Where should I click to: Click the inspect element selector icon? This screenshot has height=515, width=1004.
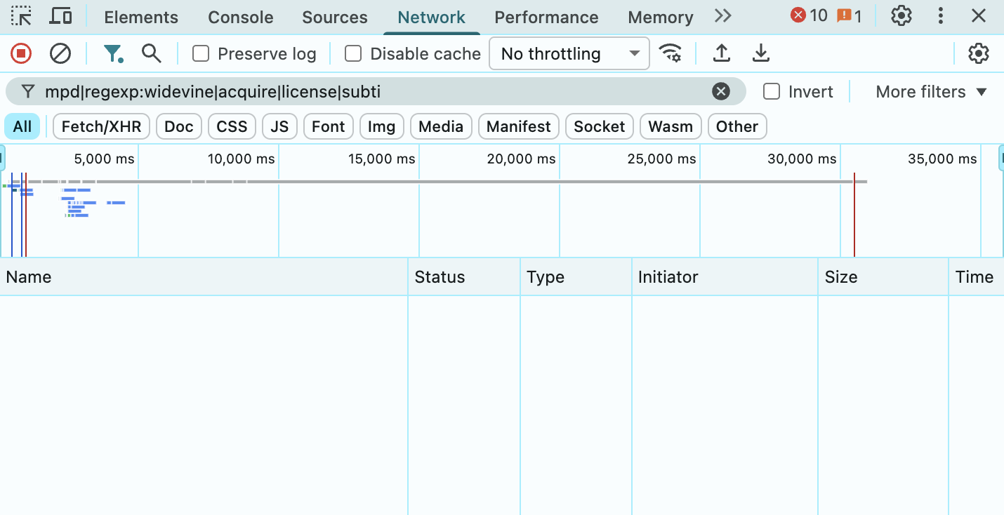coord(22,16)
